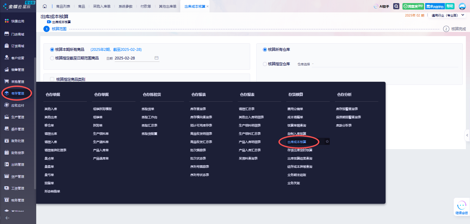
Task: Expand the right-edge collapse panel arrow
Action: point(467,135)
